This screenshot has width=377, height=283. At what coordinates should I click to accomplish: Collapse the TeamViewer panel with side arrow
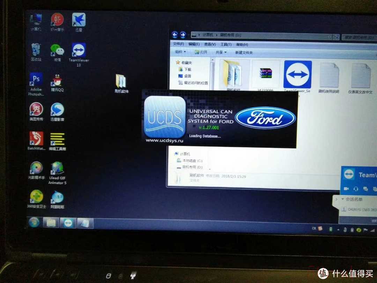pos(336,199)
